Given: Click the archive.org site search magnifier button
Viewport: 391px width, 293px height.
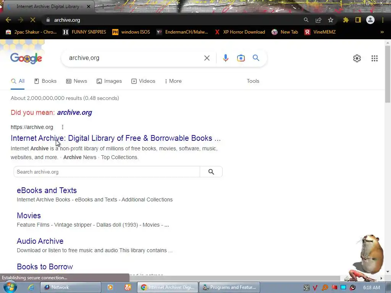Looking at the screenshot, I should [211, 172].
